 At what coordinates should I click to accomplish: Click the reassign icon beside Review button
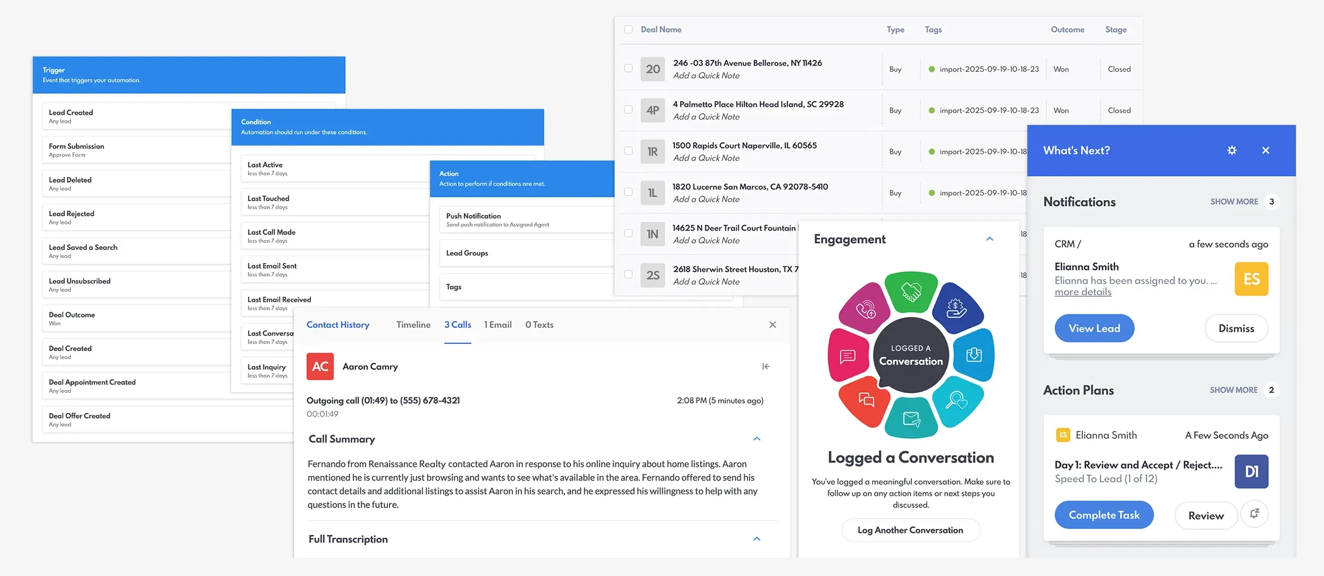coord(1254,514)
